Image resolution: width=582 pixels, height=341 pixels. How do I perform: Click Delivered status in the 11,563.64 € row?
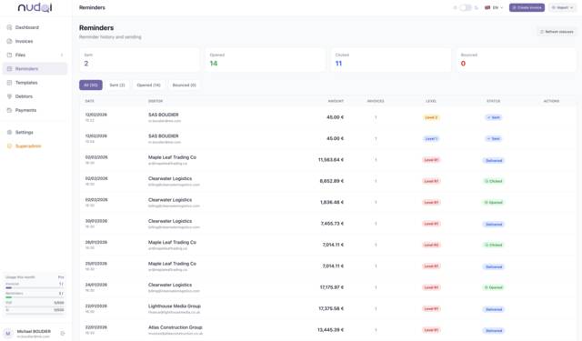point(494,161)
